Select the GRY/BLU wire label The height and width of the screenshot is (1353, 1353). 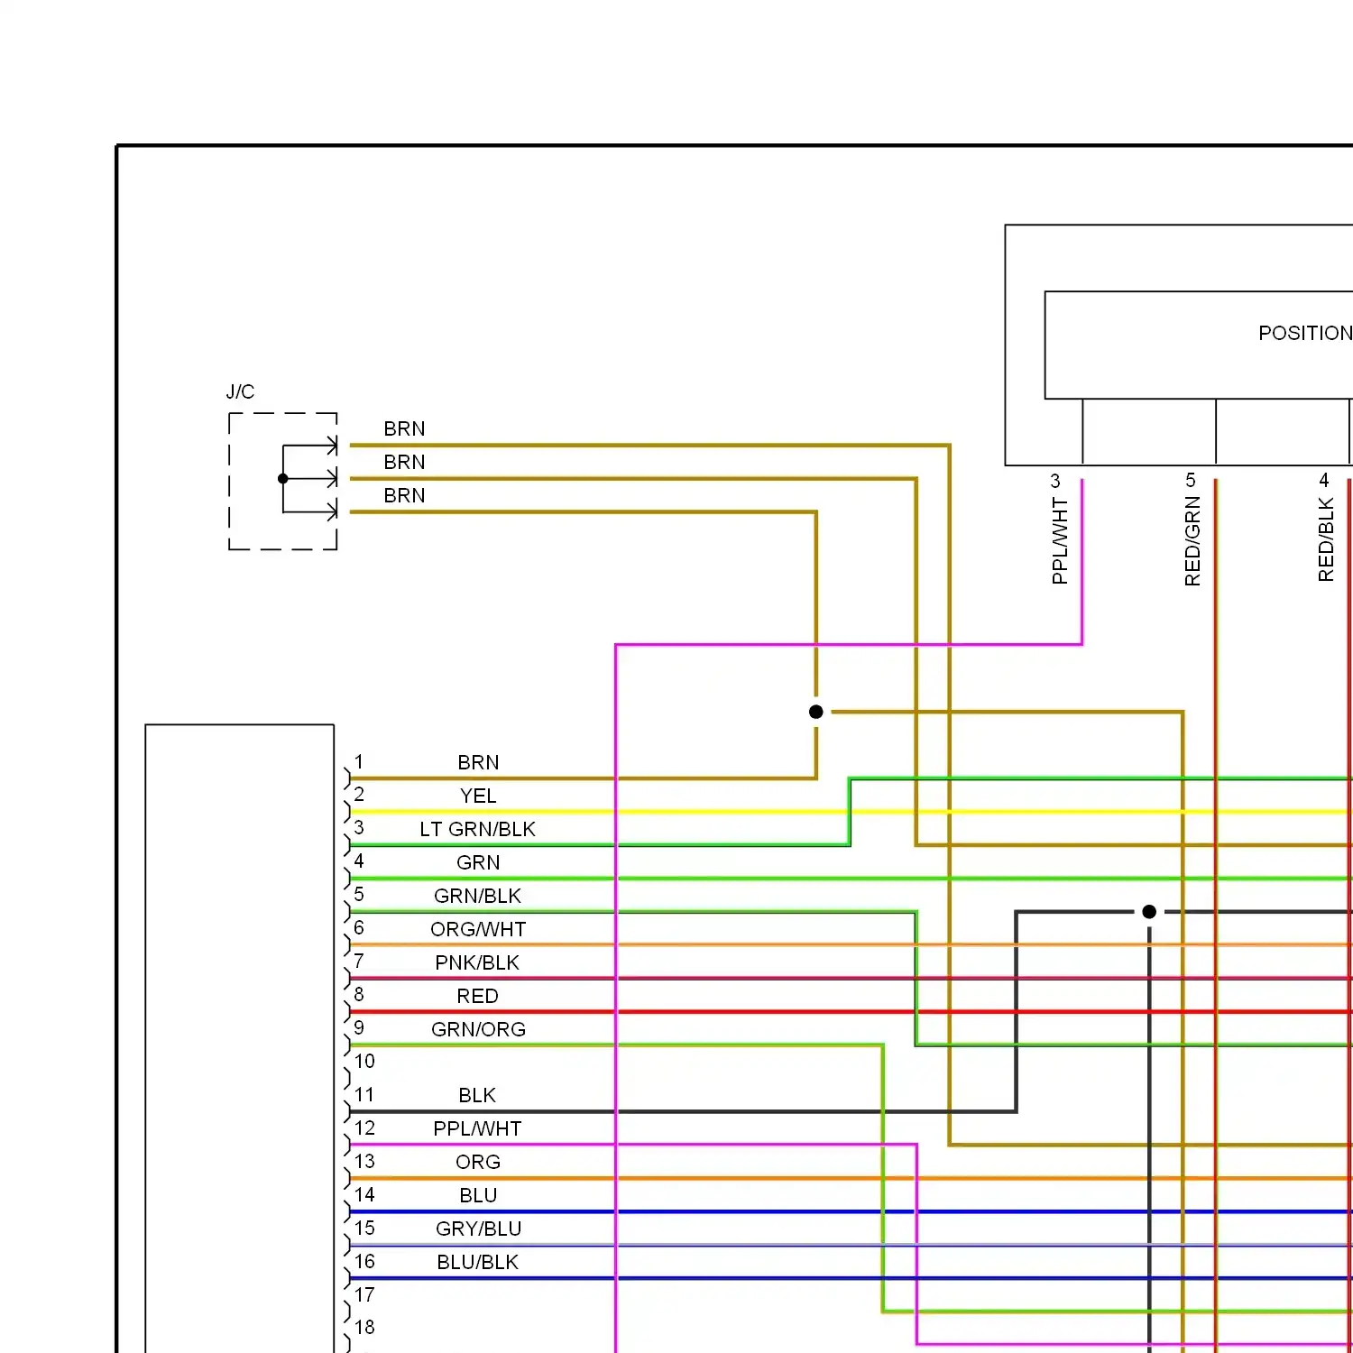coord(478,1229)
